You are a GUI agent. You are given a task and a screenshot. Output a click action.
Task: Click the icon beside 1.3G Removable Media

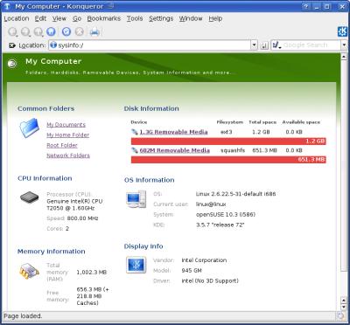point(135,132)
